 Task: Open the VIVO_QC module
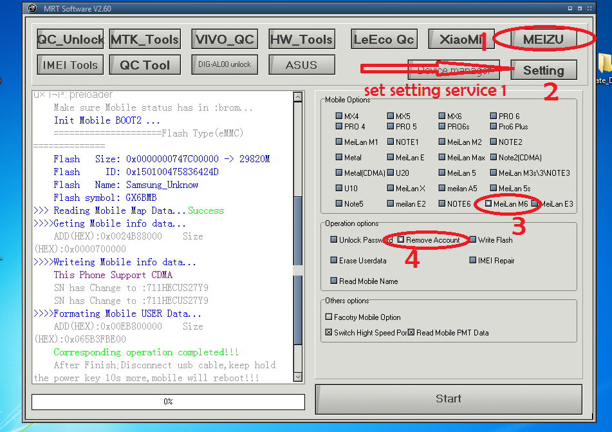pos(225,39)
